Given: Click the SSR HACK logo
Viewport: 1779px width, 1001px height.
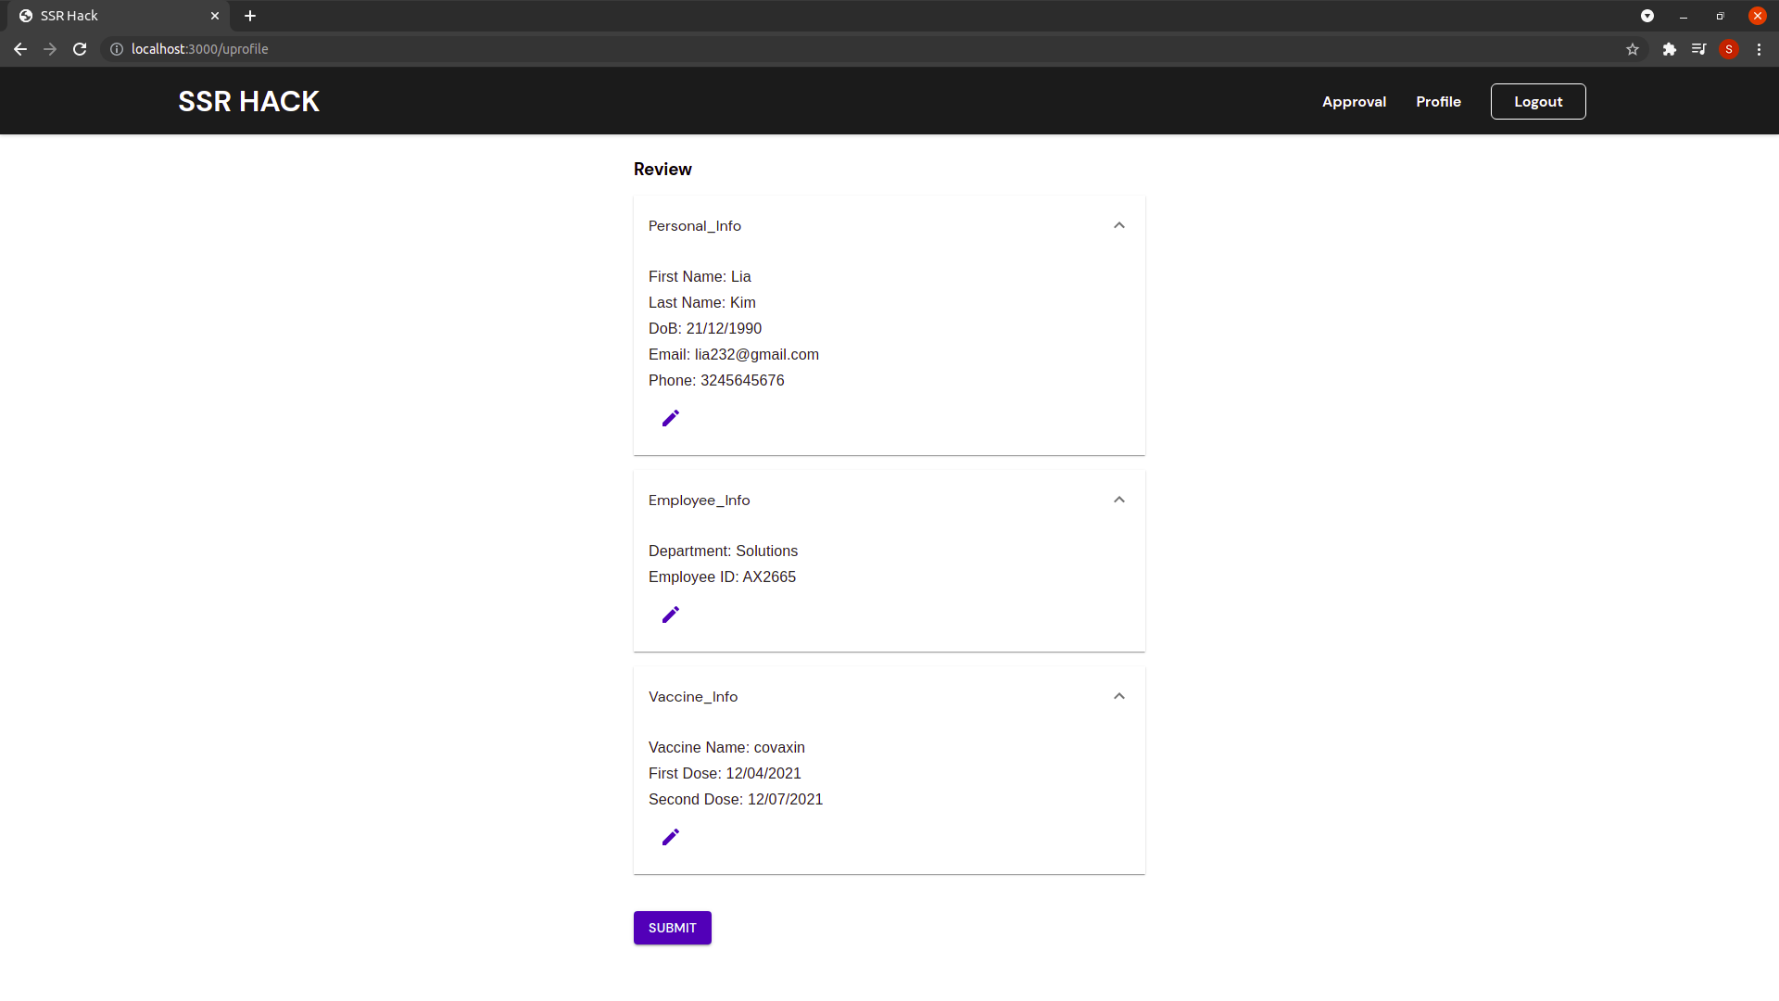Looking at the screenshot, I should pyautogui.click(x=248, y=101).
